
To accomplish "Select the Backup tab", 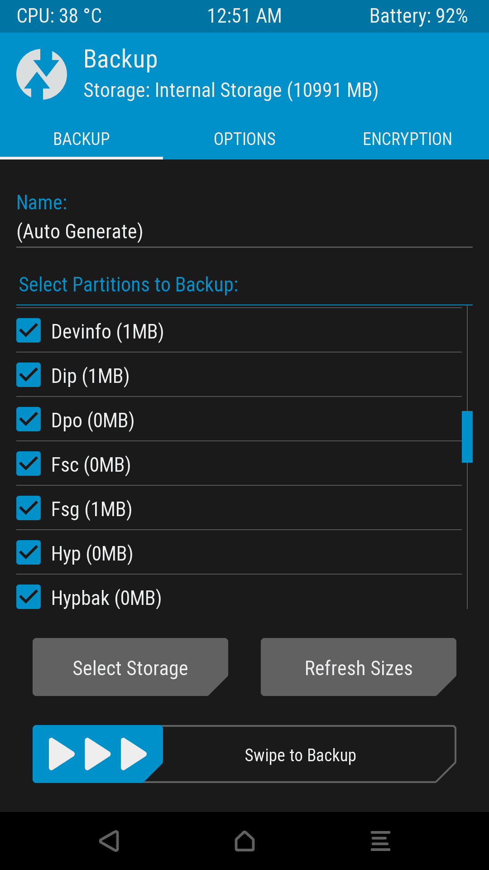I will point(81,139).
